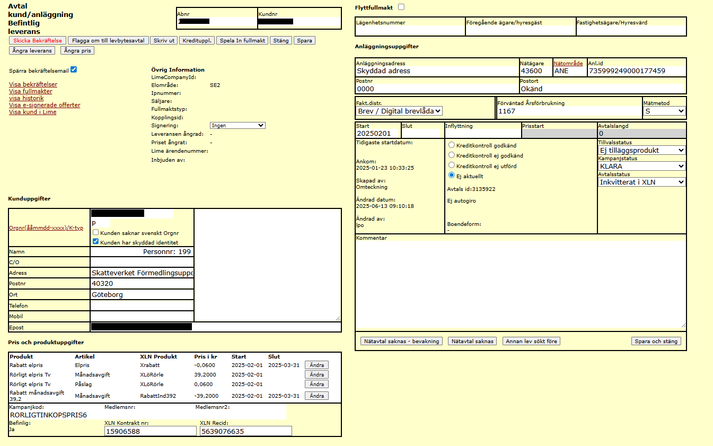Choose Kreditkontroll ej utförd option

coord(452,165)
